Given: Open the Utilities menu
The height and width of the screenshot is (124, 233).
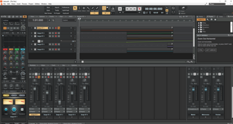Looking at the screenshot, I should (x=37, y=4).
